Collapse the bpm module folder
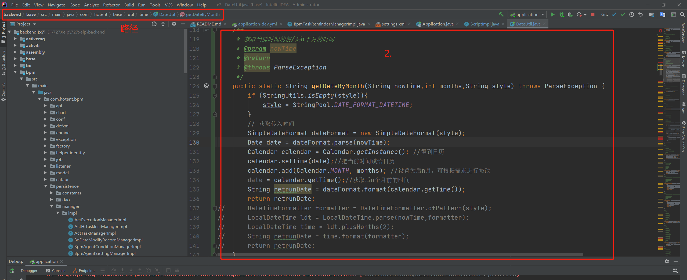 15,72
